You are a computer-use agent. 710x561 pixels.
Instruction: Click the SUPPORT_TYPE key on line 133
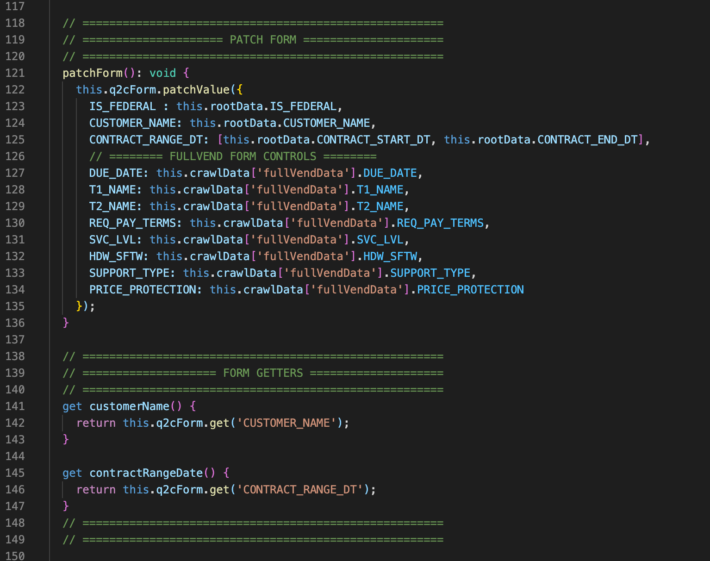tap(129, 273)
